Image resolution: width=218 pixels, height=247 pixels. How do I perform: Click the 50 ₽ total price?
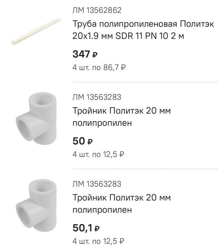click(83, 141)
